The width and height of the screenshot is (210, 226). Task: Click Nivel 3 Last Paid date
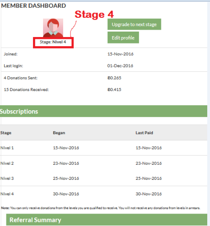tap(149, 178)
